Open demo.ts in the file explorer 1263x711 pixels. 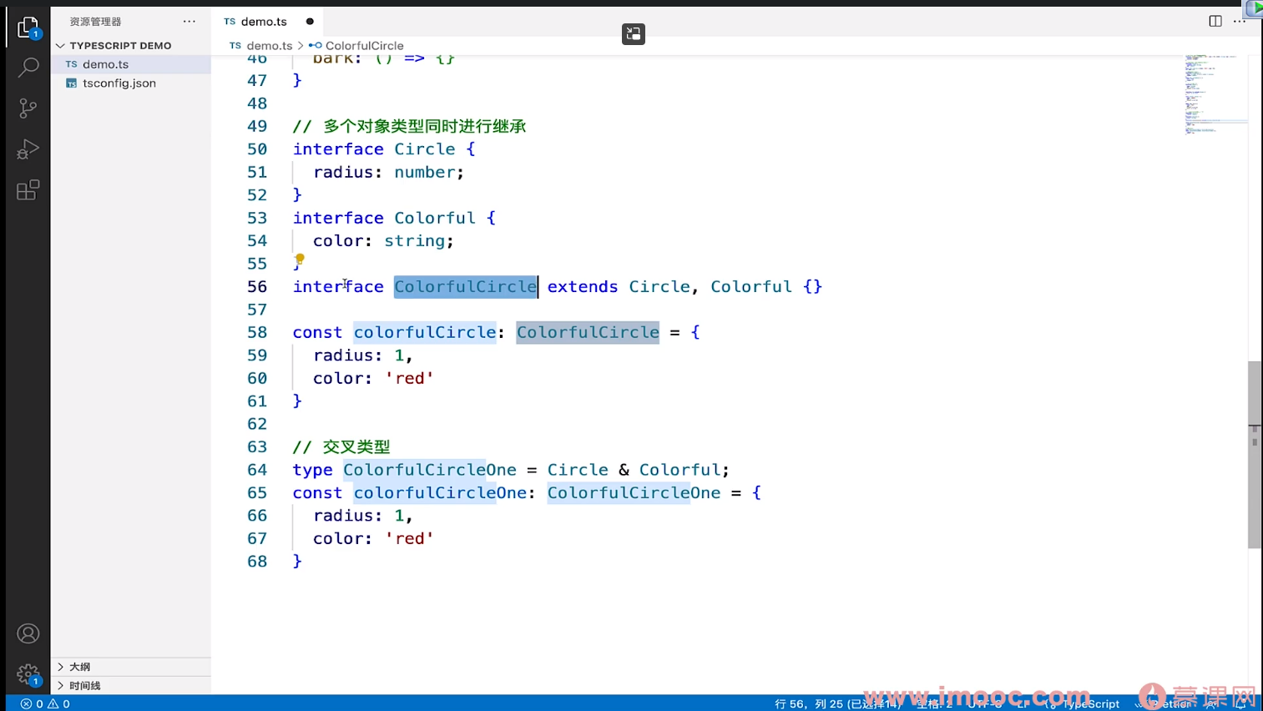pyautogui.click(x=105, y=64)
